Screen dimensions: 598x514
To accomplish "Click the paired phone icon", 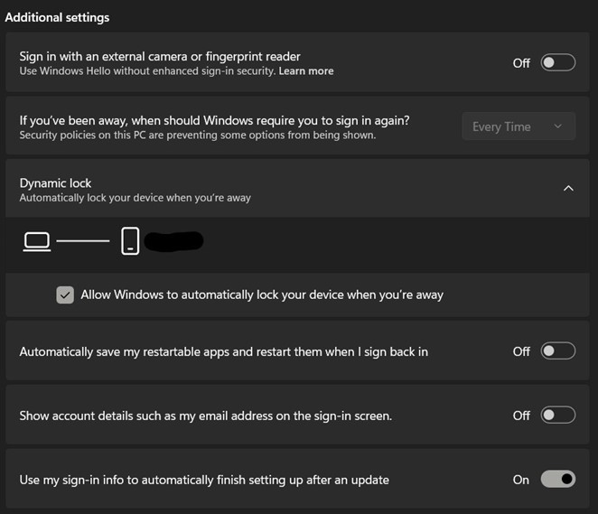I will coord(130,241).
